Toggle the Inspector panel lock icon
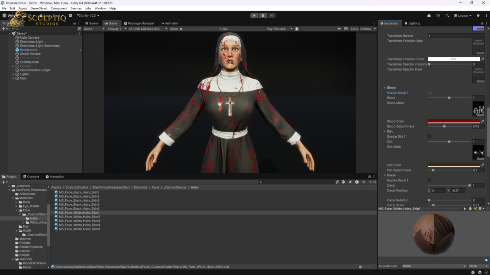The height and width of the screenshot is (275, 490). coord(482,23)
